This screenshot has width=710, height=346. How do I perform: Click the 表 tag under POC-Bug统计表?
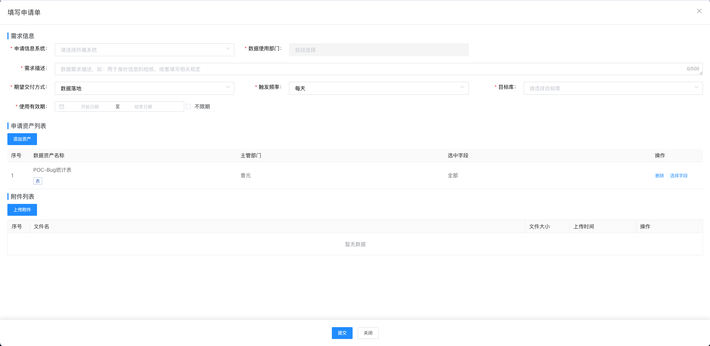click(x=37, y=181)
